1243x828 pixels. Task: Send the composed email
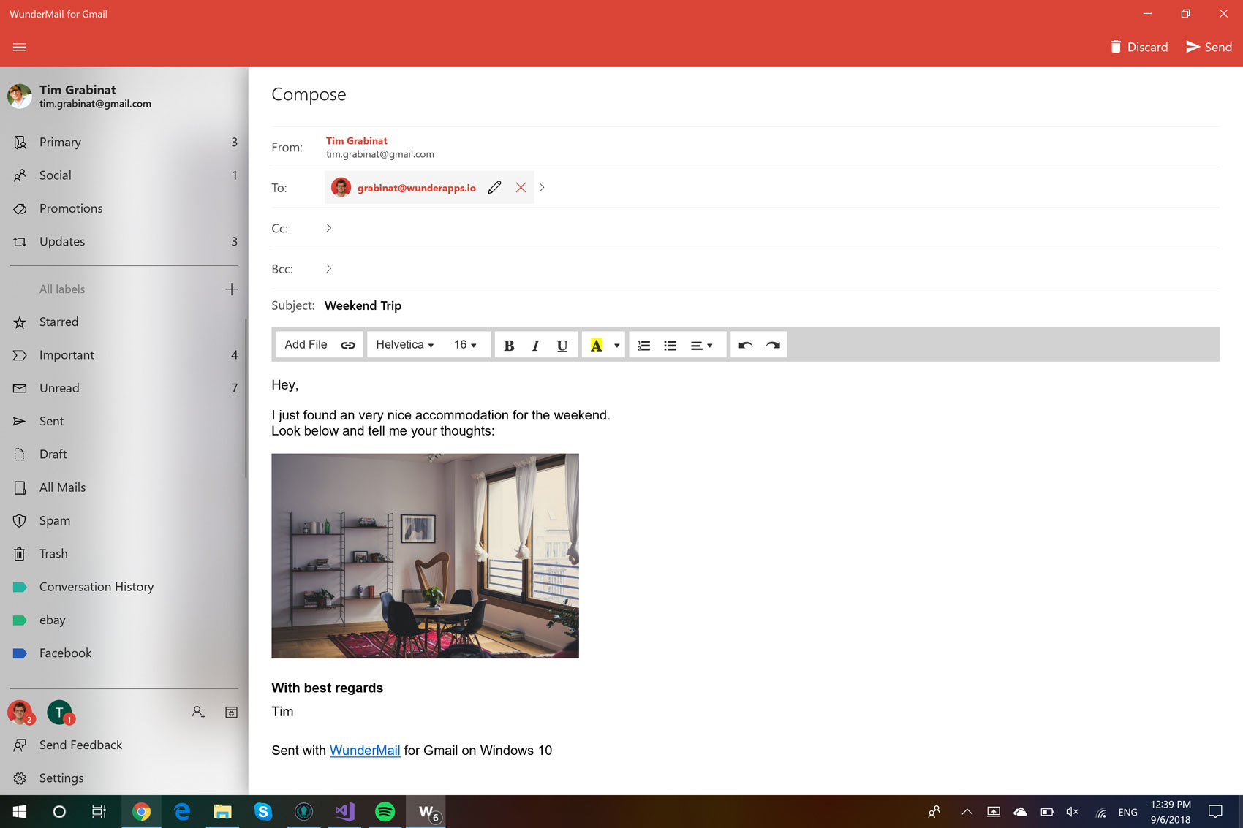tap(1209, 47)
